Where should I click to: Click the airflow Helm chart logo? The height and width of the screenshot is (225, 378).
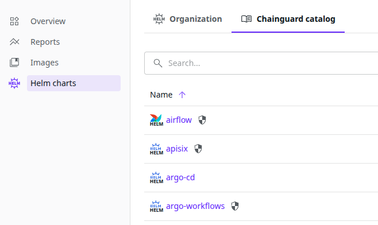156,120
